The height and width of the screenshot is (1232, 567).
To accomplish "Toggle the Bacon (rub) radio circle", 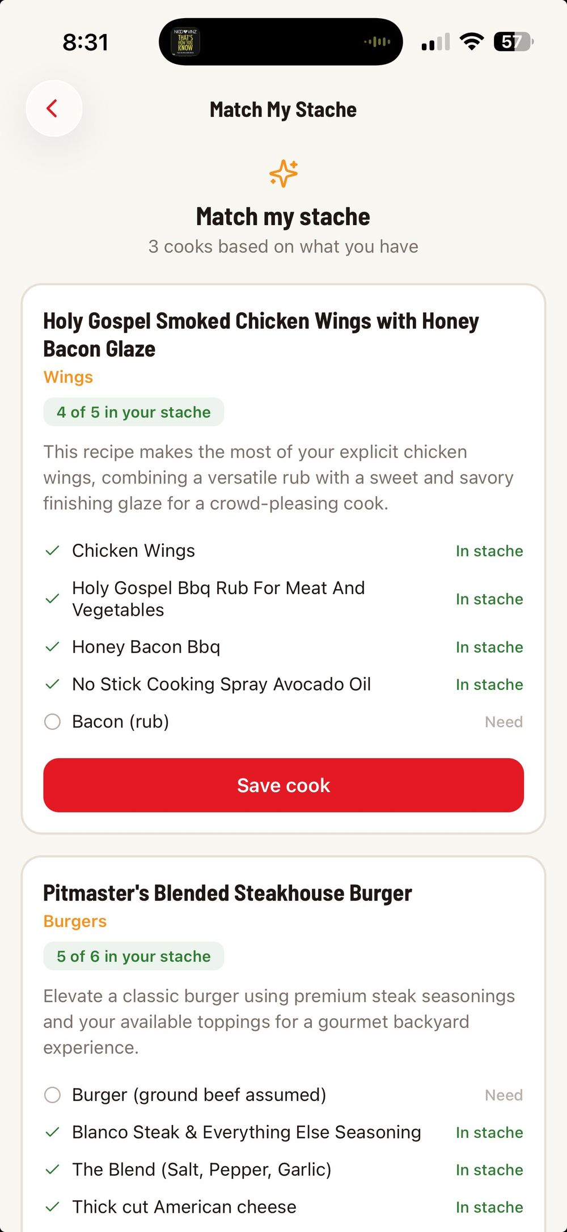I will pyautogui.click(x=52, y=722).
